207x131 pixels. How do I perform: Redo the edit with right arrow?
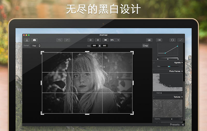click(67, 40)
